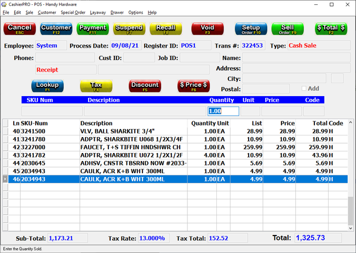
Task: Click the Code entry field
Action: (314, 111)
